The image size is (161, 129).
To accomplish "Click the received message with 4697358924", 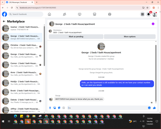I will pyautogui.click(x=79, y=99).
